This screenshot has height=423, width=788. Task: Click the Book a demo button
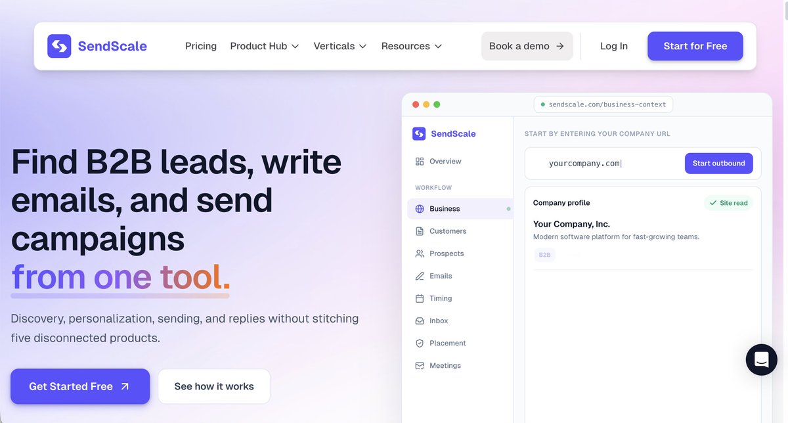pyautogui.click(x=527, y=46)
